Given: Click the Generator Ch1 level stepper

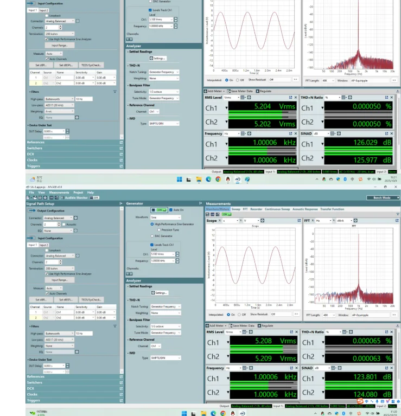Looking at the screenshot, I should coord(177,254).
